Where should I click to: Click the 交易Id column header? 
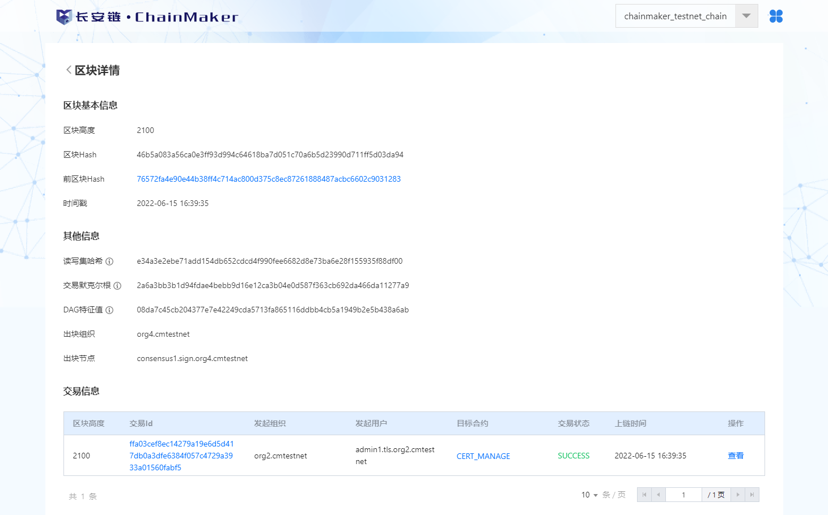[141, 423]
